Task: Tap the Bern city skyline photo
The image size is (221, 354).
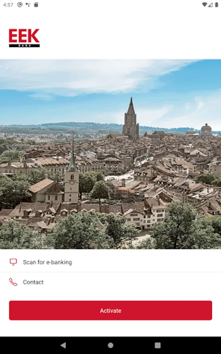Action: [x=110, y=154]
